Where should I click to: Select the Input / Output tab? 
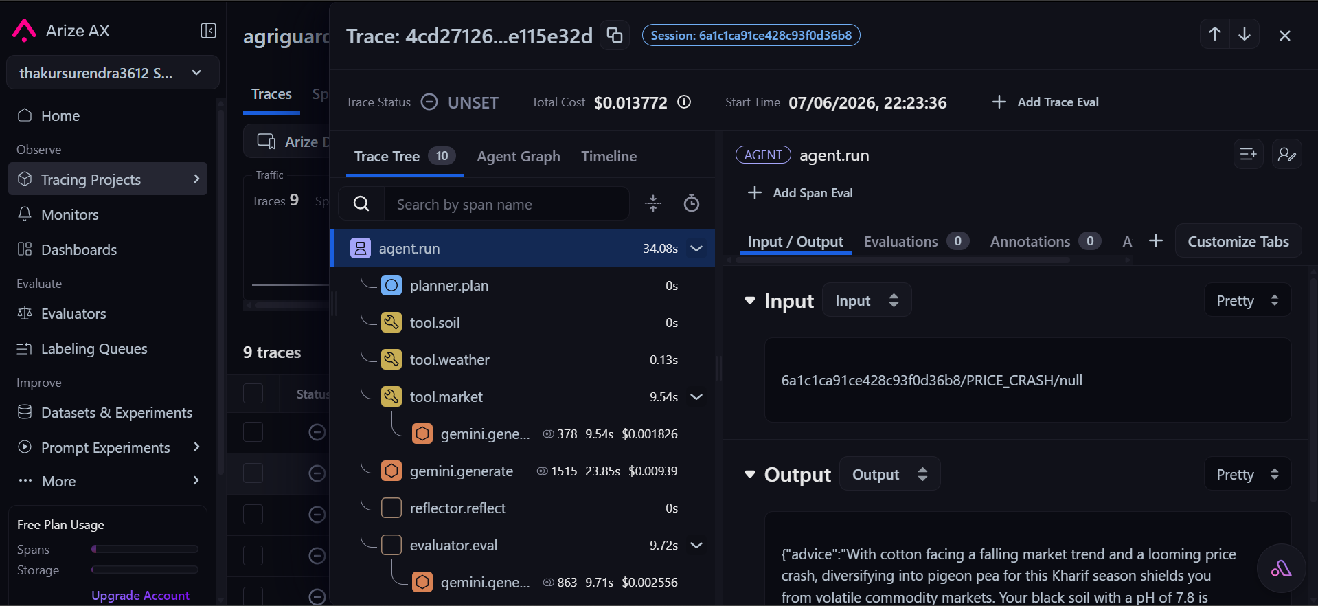[795, 241]
